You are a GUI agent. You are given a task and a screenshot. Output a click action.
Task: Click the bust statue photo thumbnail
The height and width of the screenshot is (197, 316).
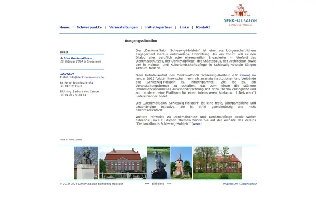point(86,163)
